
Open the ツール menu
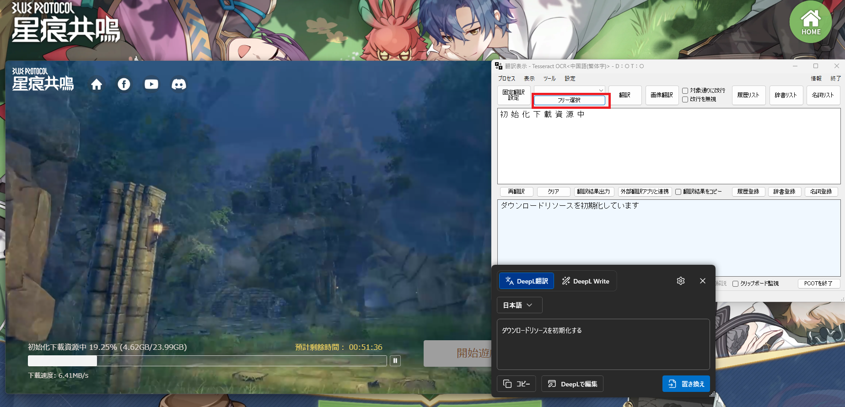549,79
